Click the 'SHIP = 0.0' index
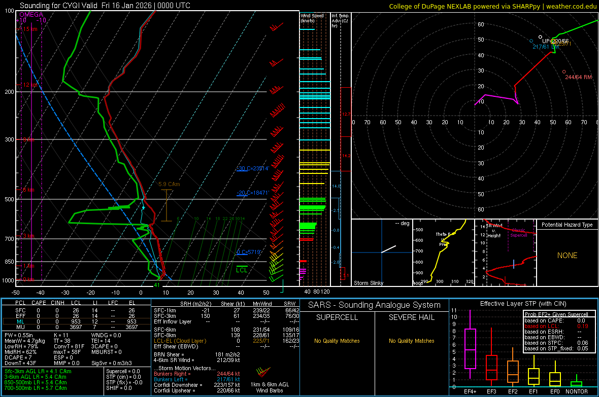 pos(119,388)
